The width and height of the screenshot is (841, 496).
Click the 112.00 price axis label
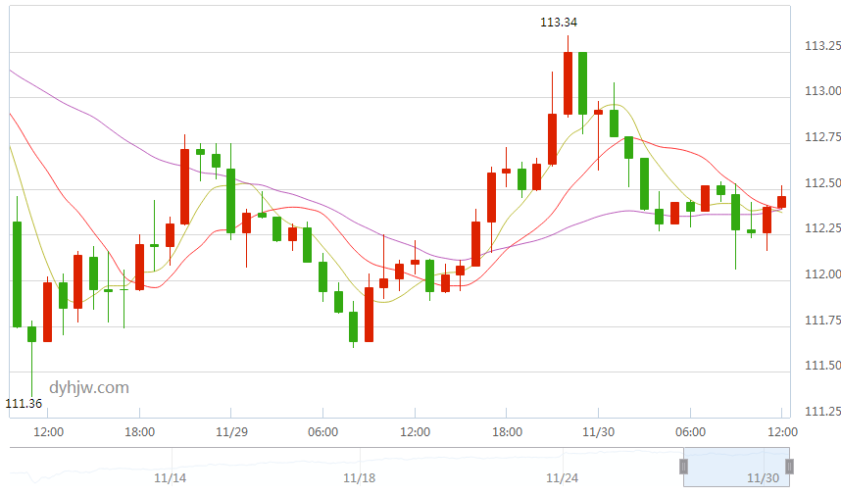point(822,274)
